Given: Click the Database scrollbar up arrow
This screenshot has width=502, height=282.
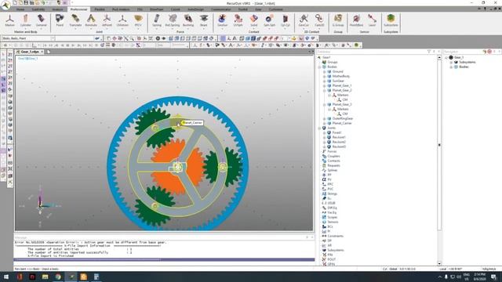Looking at the screenshot, I should (439, 57).
